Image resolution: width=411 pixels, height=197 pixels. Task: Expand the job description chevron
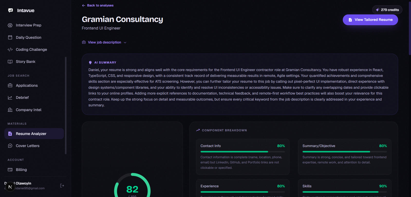pos(125,42)
